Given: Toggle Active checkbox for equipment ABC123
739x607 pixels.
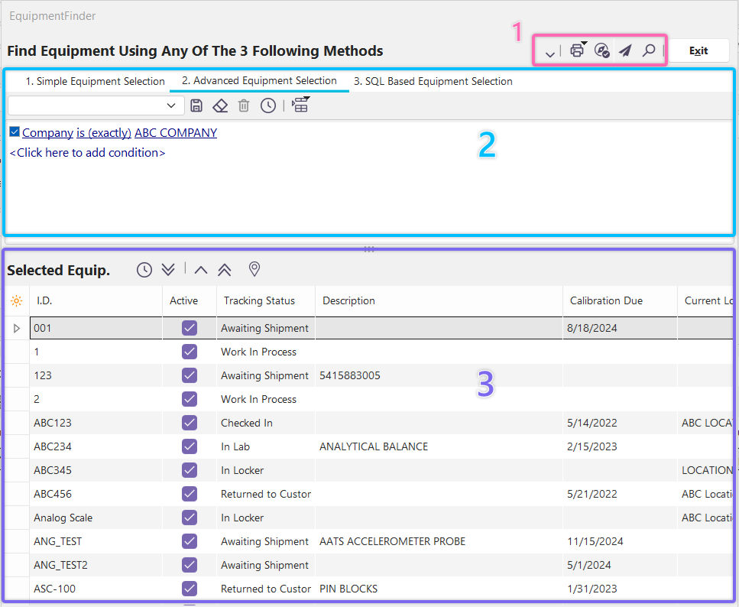Looking at the screenshot, I should point(190,423).
